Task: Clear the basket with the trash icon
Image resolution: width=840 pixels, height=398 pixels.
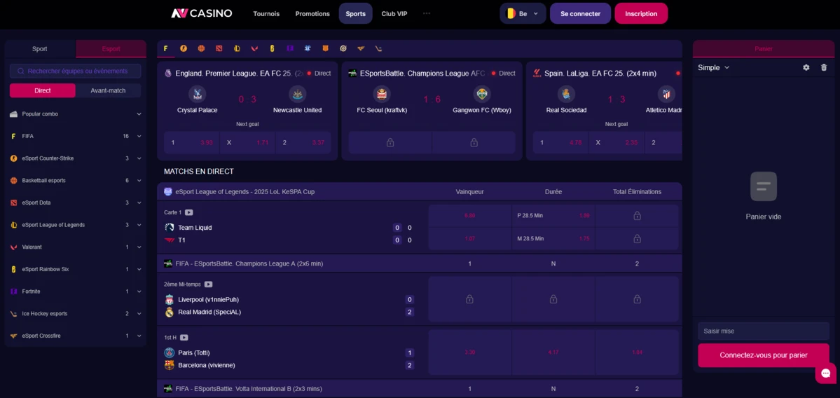Action: tap(824, 67)
